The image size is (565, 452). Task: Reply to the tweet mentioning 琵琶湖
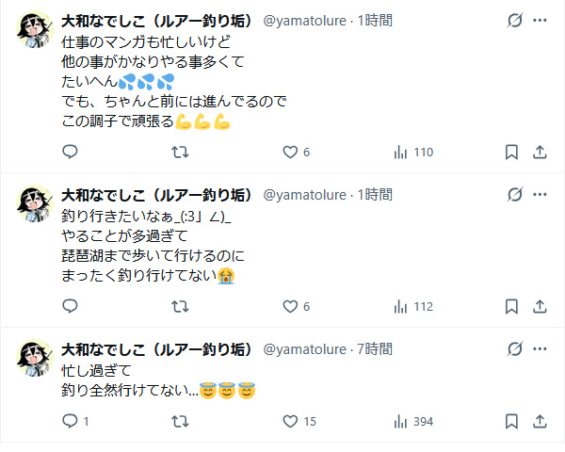pos(70,306)
